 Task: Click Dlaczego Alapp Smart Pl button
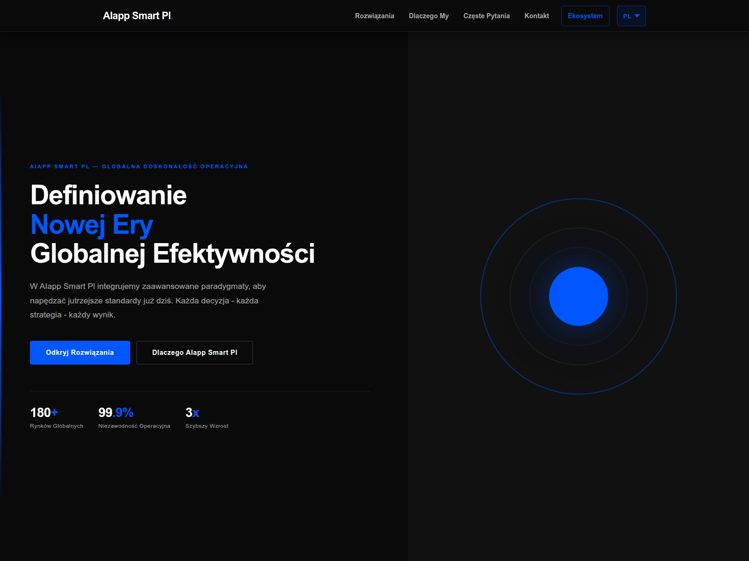coord(195,352)
